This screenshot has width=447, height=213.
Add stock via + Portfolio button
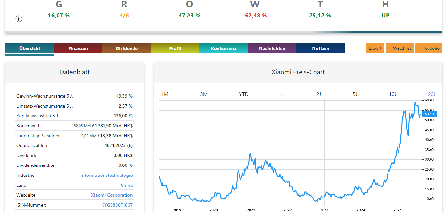[429, 48]
